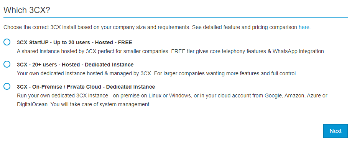
Task: Choose the 20+ users Hosted radio option
Action: coord(7,64)
